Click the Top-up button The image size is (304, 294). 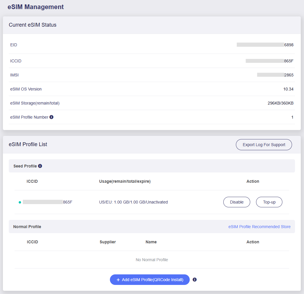[269, 202]
